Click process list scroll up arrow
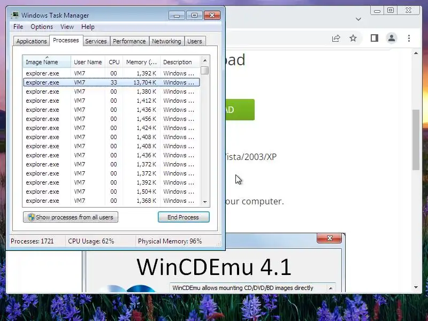The height and width of the screenshot is (321, 428). [205, 60]
